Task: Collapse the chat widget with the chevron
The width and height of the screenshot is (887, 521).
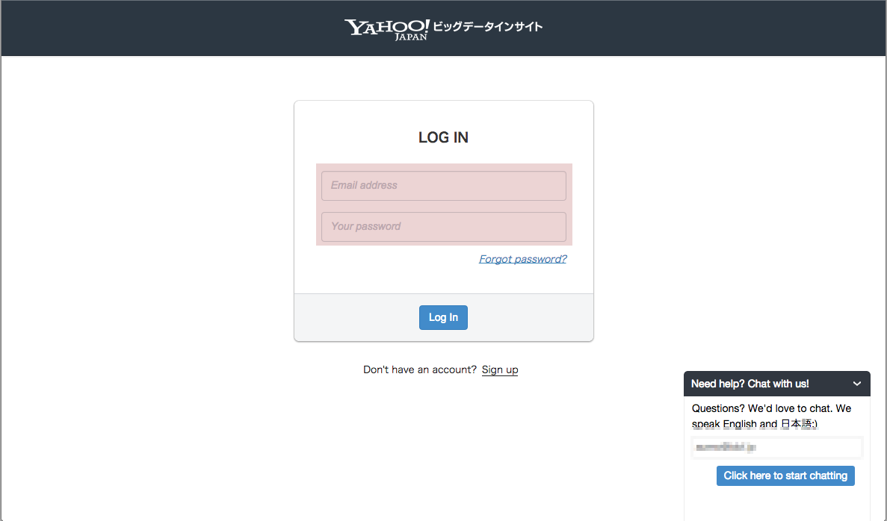Action: point(857,384)
